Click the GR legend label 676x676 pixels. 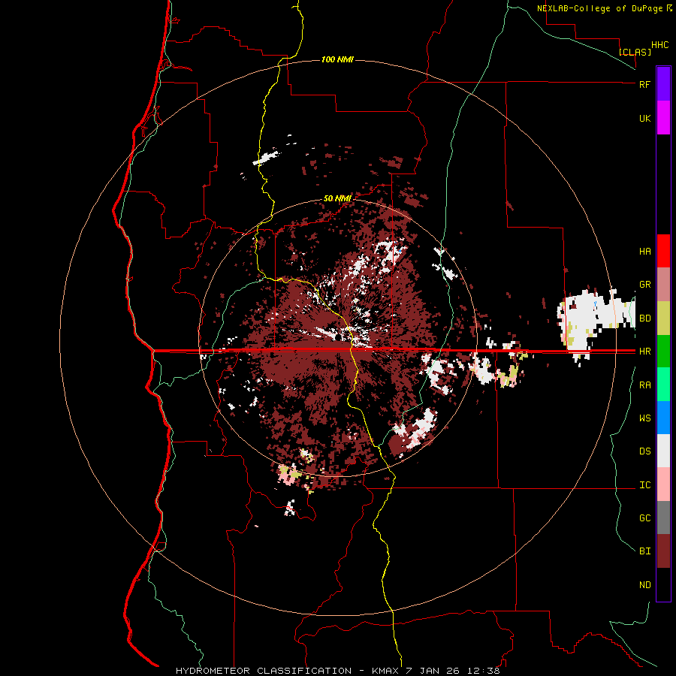click(x=644, y=285)
